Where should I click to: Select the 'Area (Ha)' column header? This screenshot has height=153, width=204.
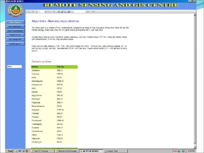[x=61, y=67]
